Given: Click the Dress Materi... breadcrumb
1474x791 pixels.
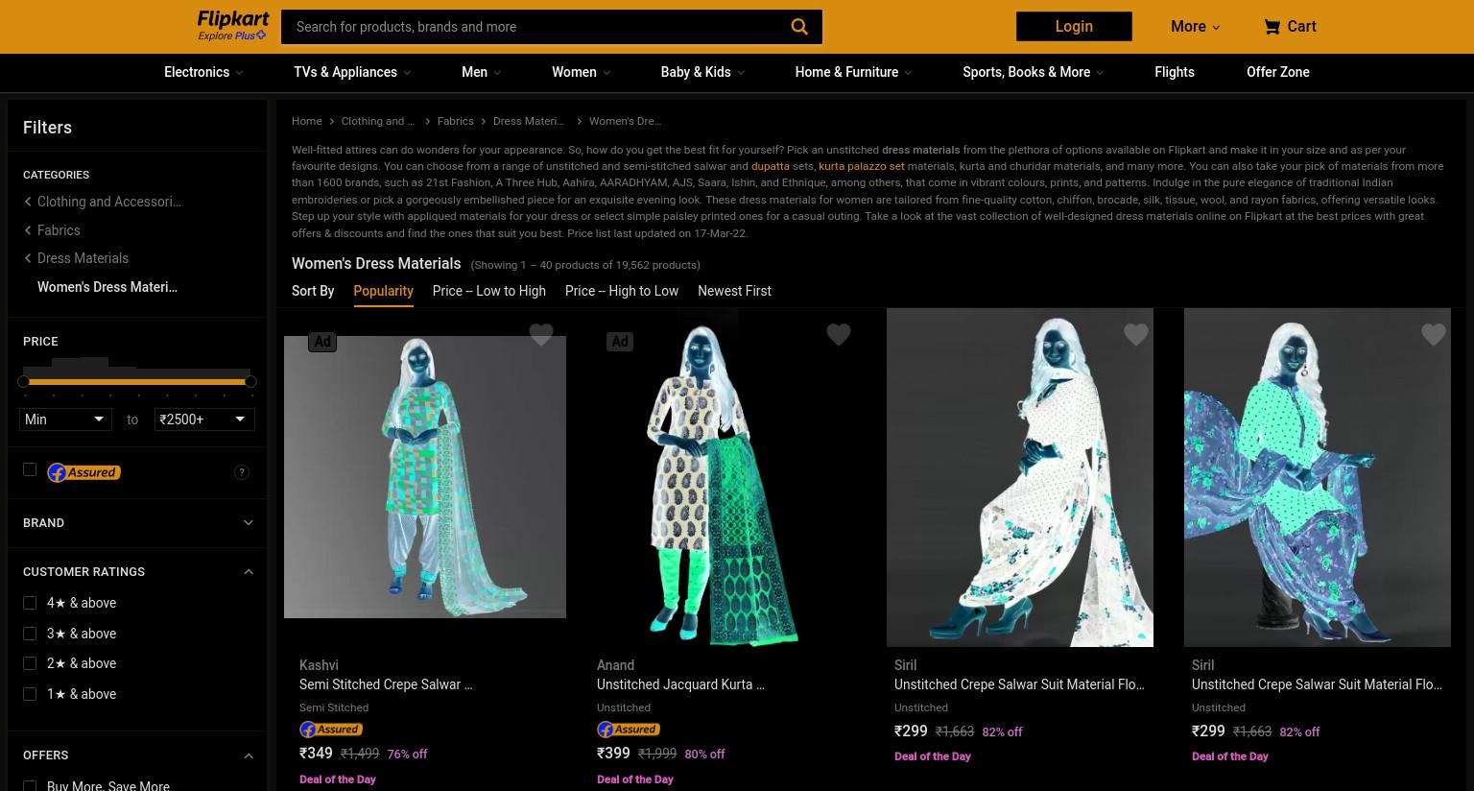Looking at the screenshot, I should 529,121.
